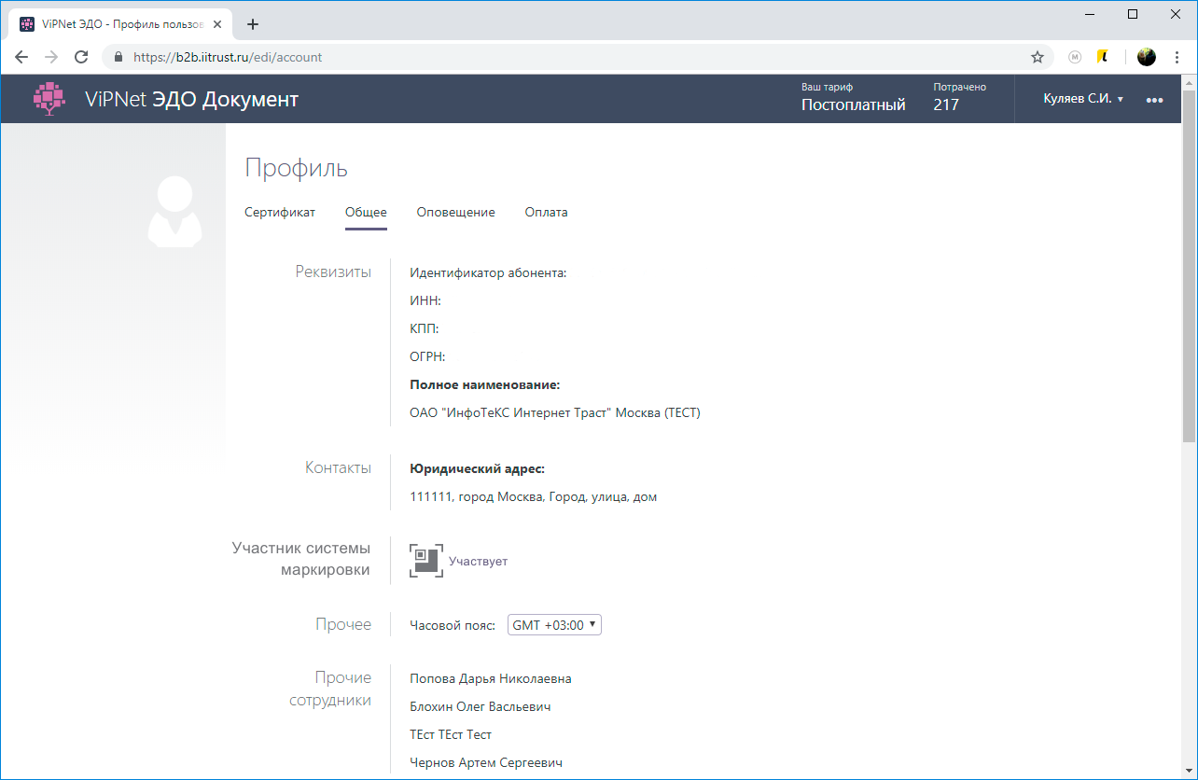Open browser menu with vertical dots
This screenshot has width=1198, height=780.
(1177, 57)
